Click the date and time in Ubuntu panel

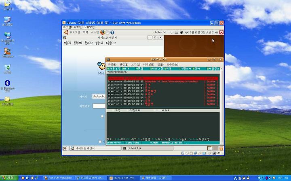coord(204,33)
